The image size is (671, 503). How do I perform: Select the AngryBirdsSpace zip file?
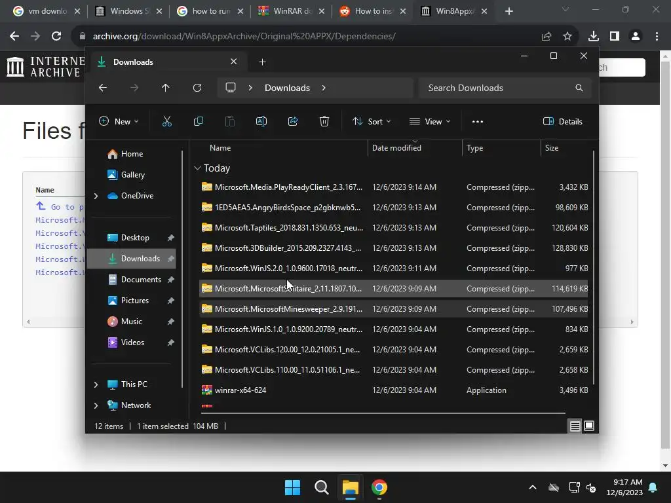[394, 208]
